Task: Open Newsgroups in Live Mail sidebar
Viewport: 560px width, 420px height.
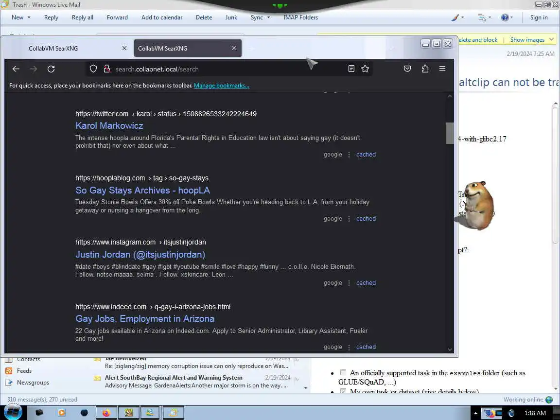Action: tap(33, 383)
